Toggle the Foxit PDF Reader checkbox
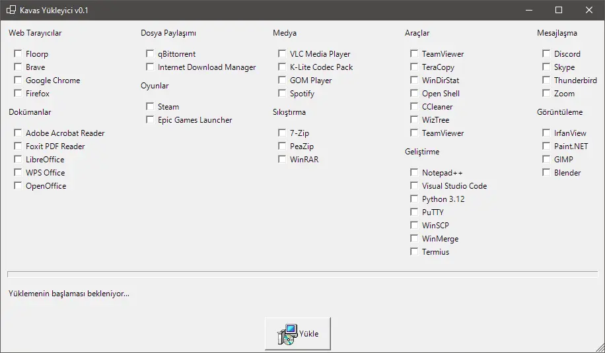 [x=18, y=146]
